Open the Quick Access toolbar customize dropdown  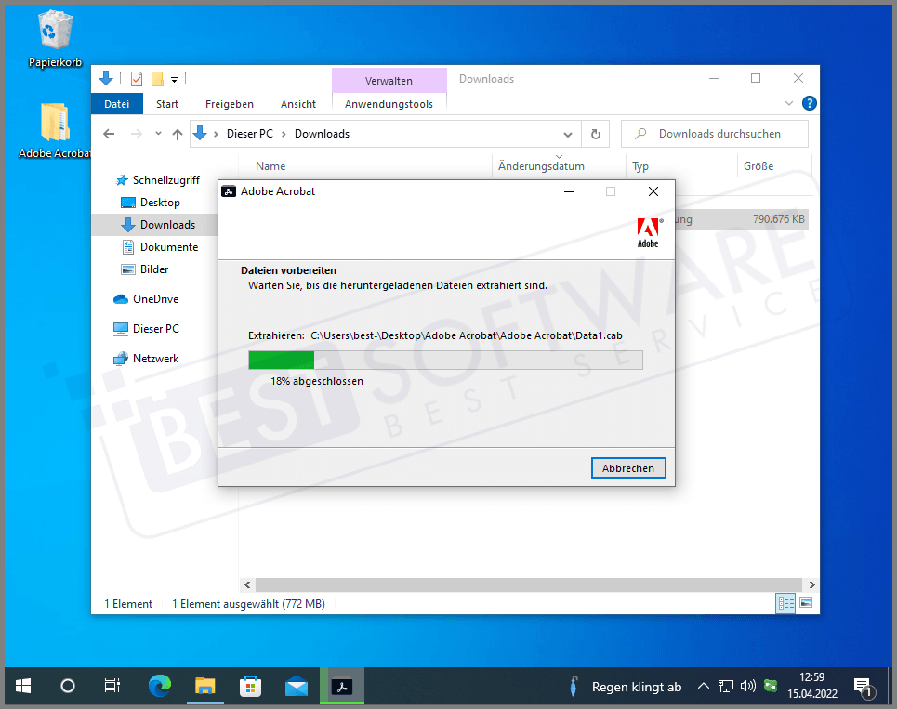(173, 79)
